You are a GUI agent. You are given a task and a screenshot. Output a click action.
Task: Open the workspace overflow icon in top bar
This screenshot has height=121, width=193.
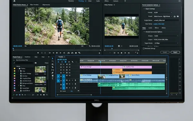(x=125, y=1)
